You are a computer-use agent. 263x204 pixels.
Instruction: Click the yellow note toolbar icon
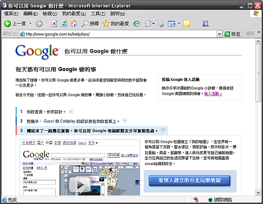[x=187, y=24]
